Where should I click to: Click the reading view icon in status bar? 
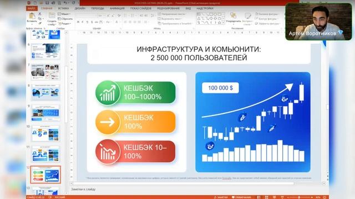275,197
